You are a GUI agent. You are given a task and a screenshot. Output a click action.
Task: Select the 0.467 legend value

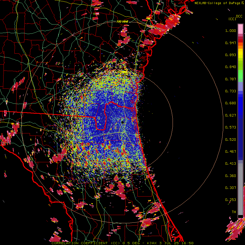[231, 152]
